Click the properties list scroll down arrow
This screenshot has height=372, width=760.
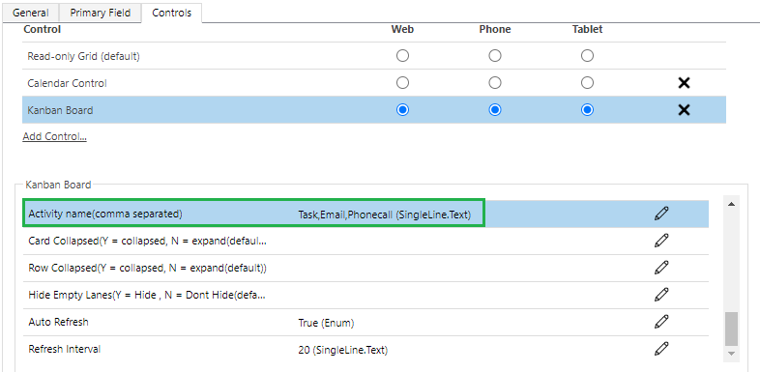pos(731,354)
